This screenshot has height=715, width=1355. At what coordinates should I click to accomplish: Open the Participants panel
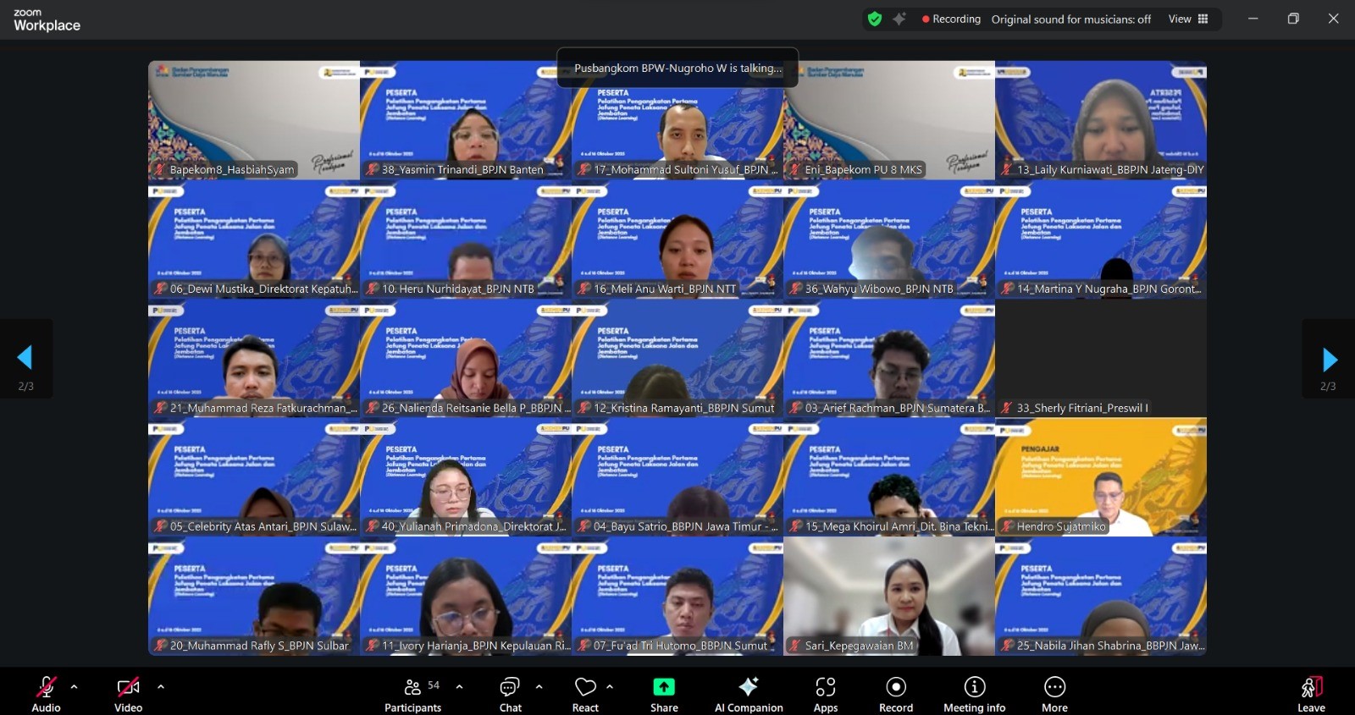click(412, 694)
